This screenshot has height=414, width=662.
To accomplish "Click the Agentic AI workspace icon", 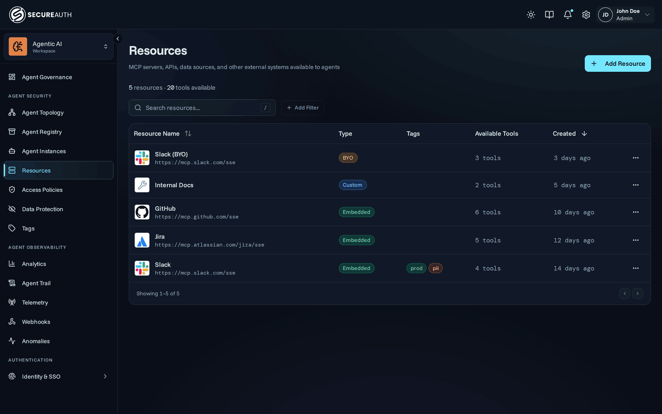I will click(x=18, y=46).
